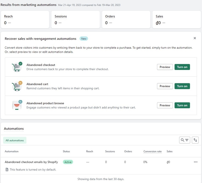
Task: Select the All automations tab
Action: coord(15,140)
